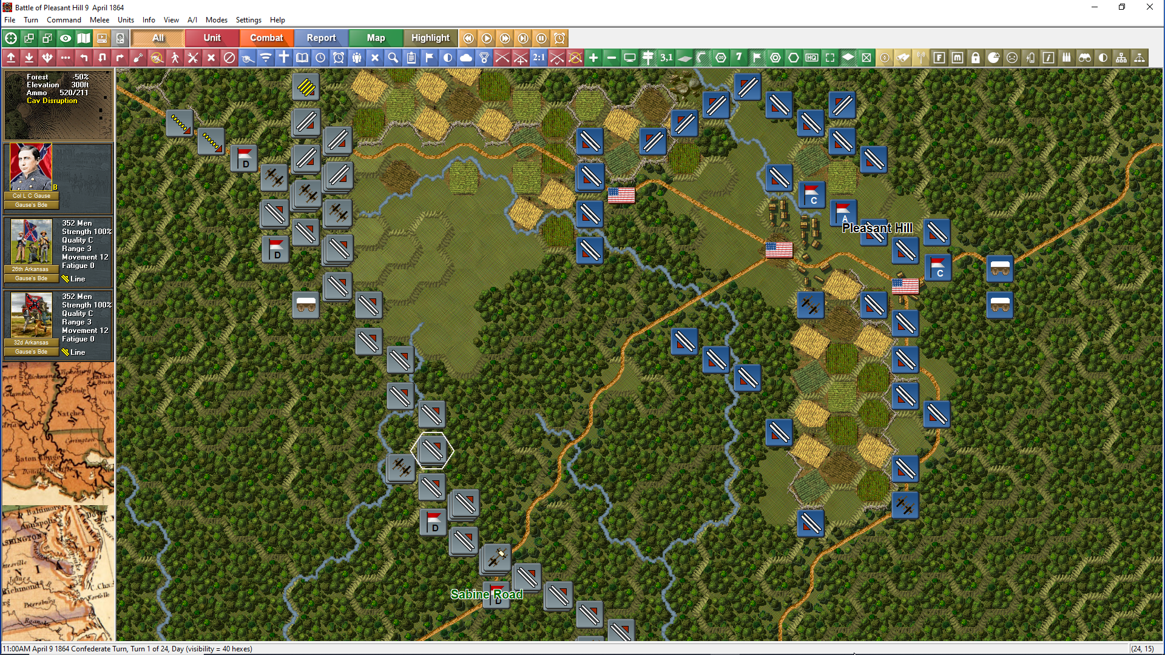1165x655 pixels.
Task: Click the play replay button
Action: point(487,38)
